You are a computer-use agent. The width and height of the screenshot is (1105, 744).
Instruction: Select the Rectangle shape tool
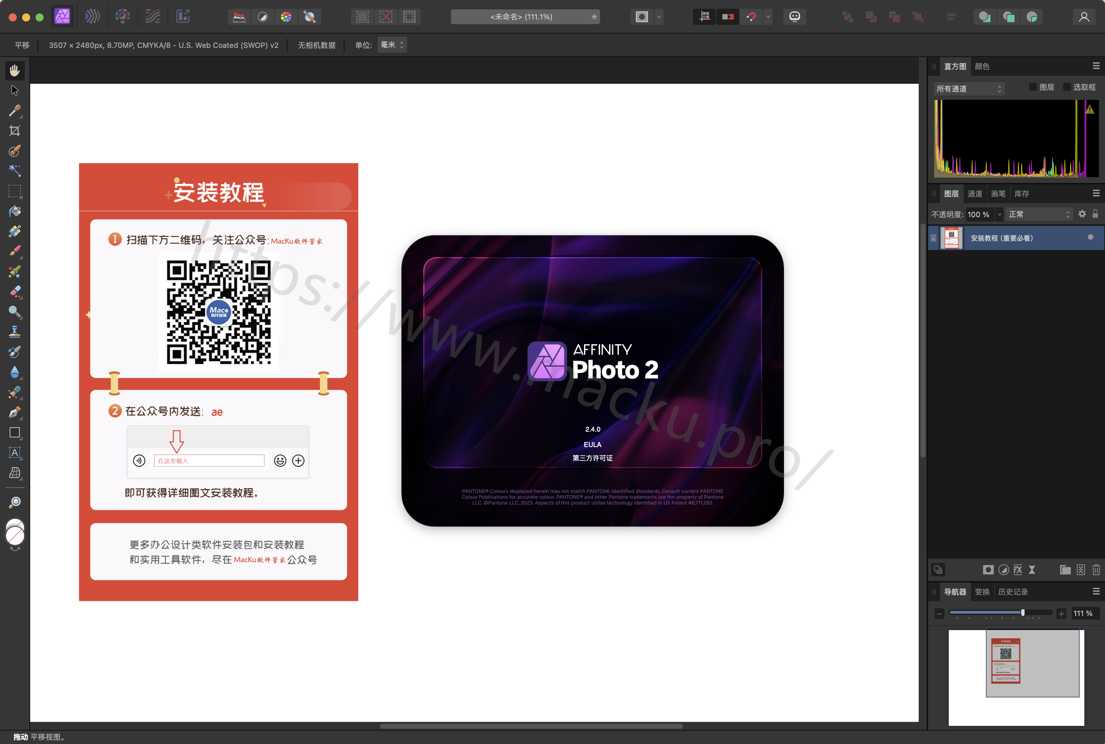[15, 432]
